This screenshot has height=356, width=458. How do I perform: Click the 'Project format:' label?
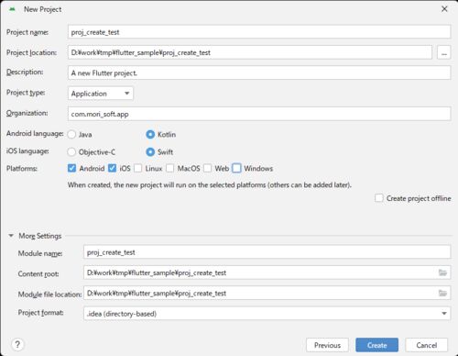click(40, 313)
